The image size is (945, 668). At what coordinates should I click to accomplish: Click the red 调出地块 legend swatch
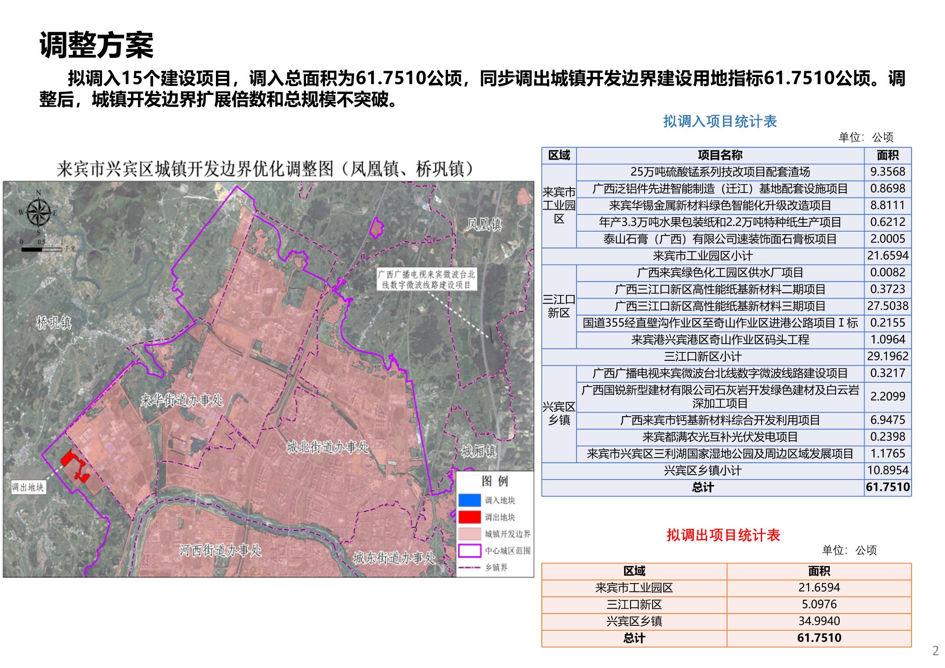coord(469,517)
